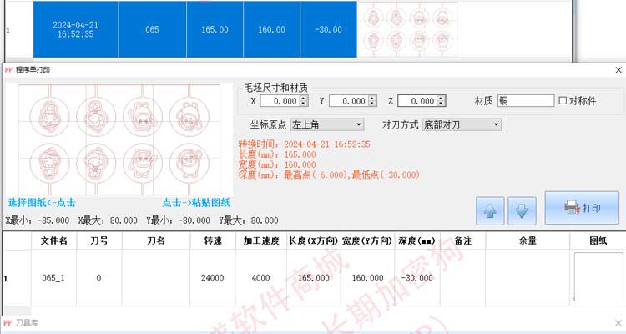Image resolution: width=626 pixels, height=334 pixels.
Task: Click the 余量 column header
Action: [x=528, y=241]
